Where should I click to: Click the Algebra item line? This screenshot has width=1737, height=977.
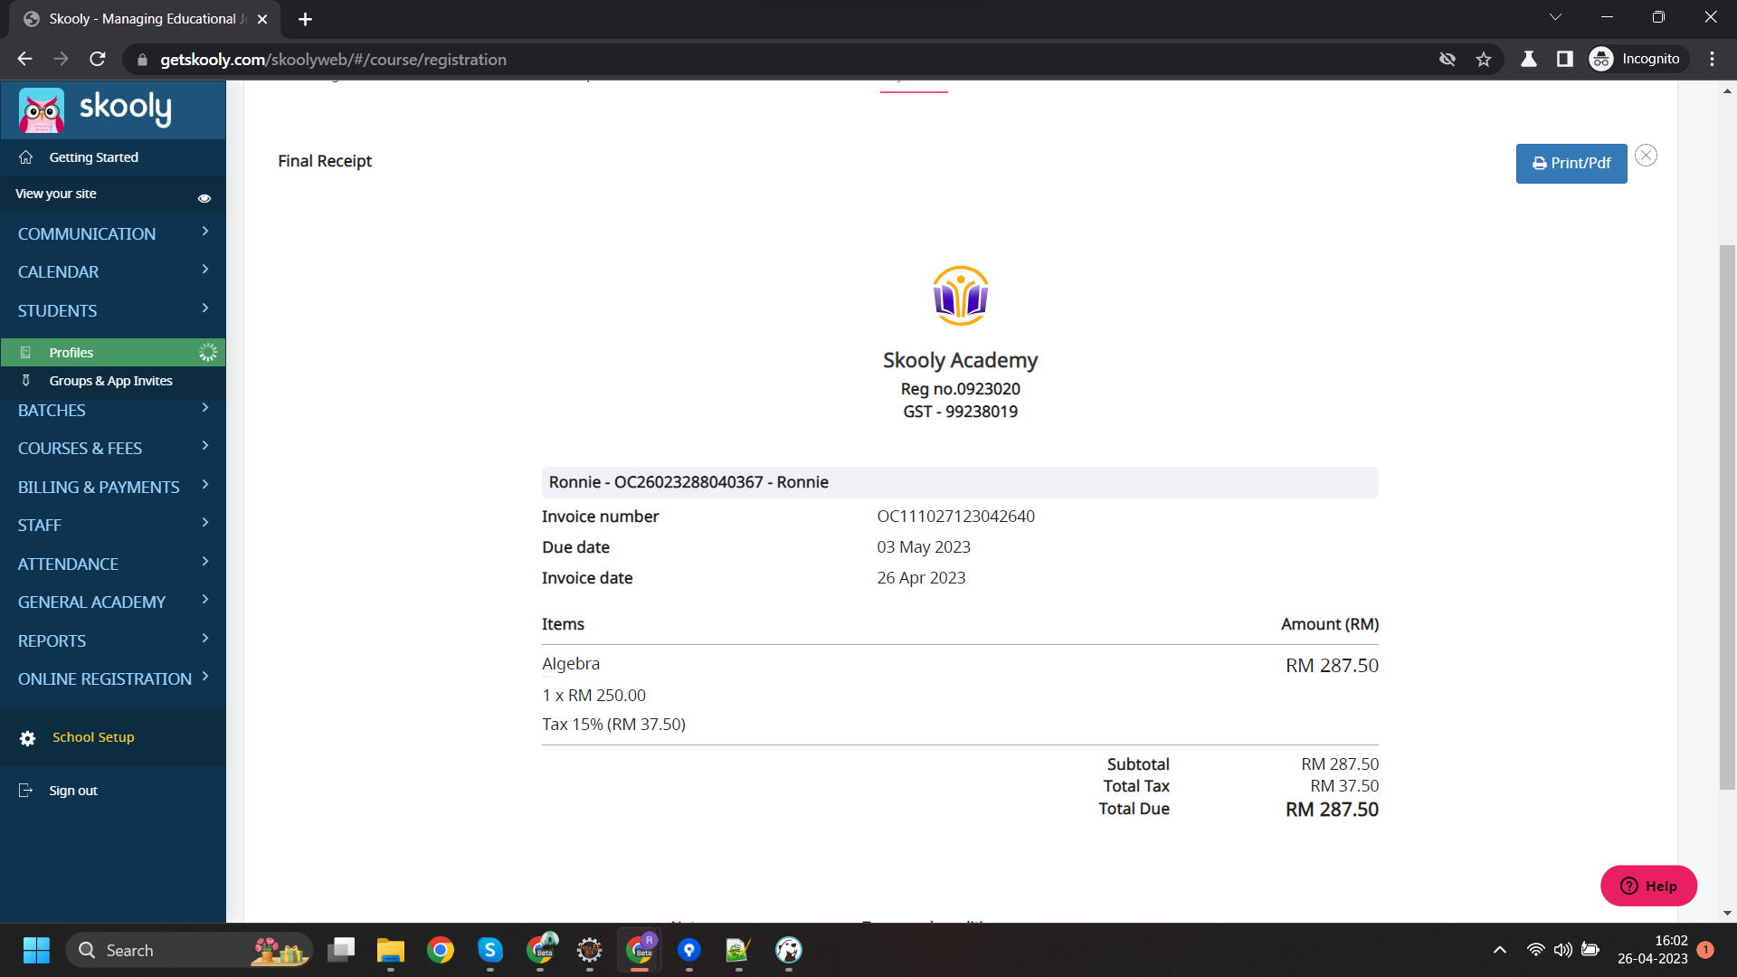[571, 664]
